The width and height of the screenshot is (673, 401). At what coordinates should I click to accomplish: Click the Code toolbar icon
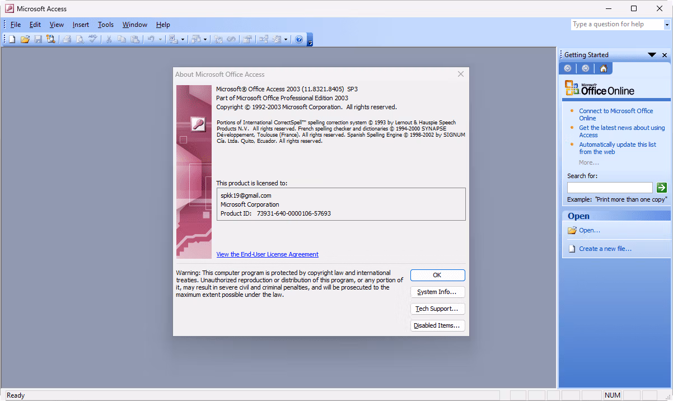[218, 39]
